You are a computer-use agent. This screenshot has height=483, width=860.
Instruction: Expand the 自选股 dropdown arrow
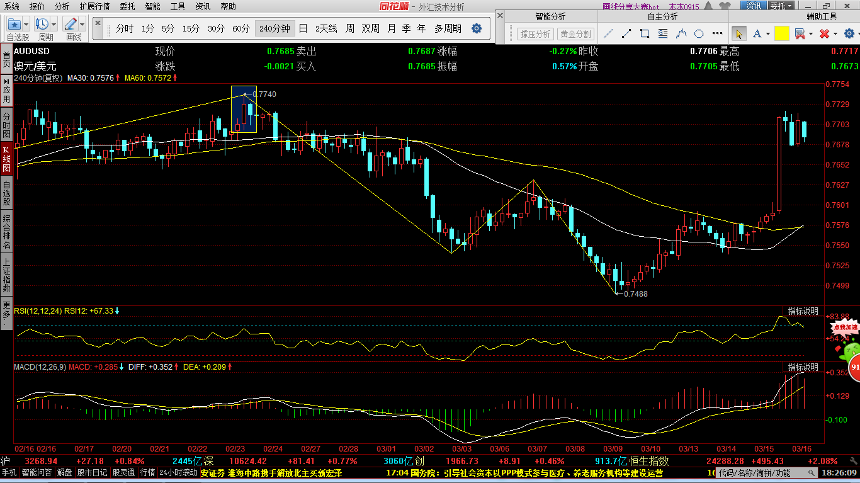[x=26, y=24]
